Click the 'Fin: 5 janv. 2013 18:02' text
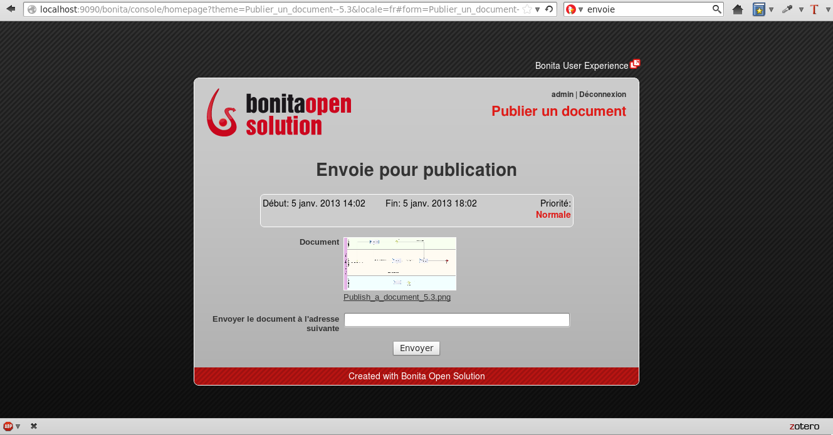 [431, 203]
